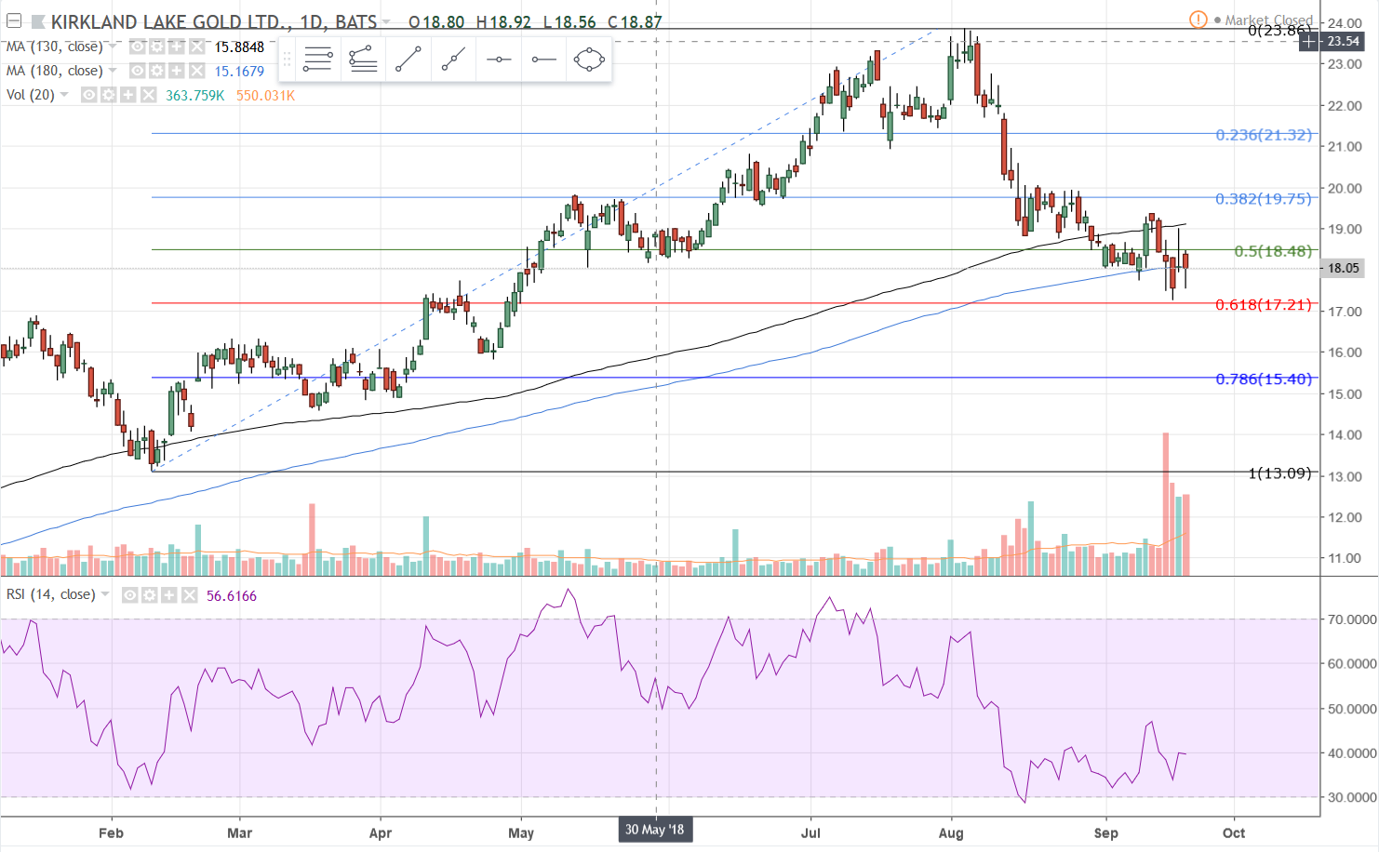This screenshot has height=852, width=1379.
Task: Toggle visibility of Vol (20) indicator
Action: click(88, 95)
